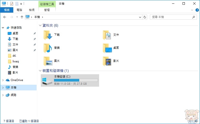Go back with the left arrow
The image size is (200, 124).
(x=5, y=17)
